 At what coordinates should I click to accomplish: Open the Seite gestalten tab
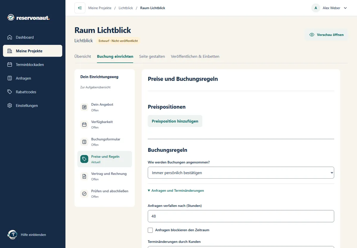(152, 56)
